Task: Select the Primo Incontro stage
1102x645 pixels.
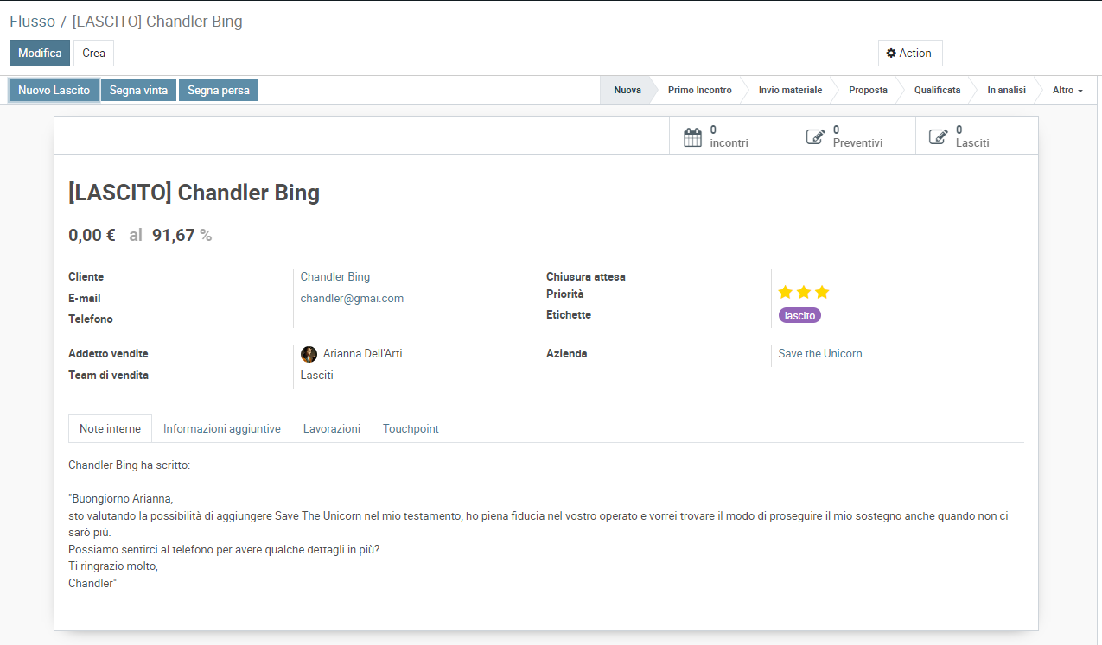Action: (x=699, y=91)
